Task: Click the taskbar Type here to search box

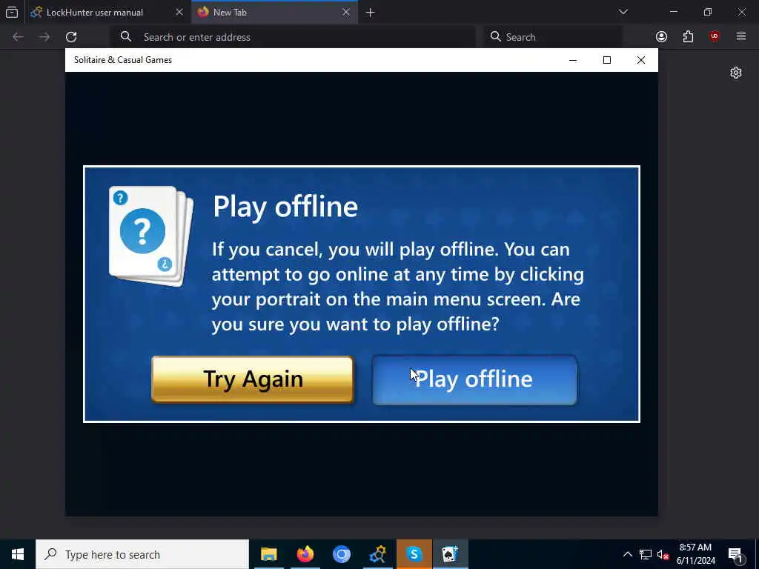Action: pos(142,554)
